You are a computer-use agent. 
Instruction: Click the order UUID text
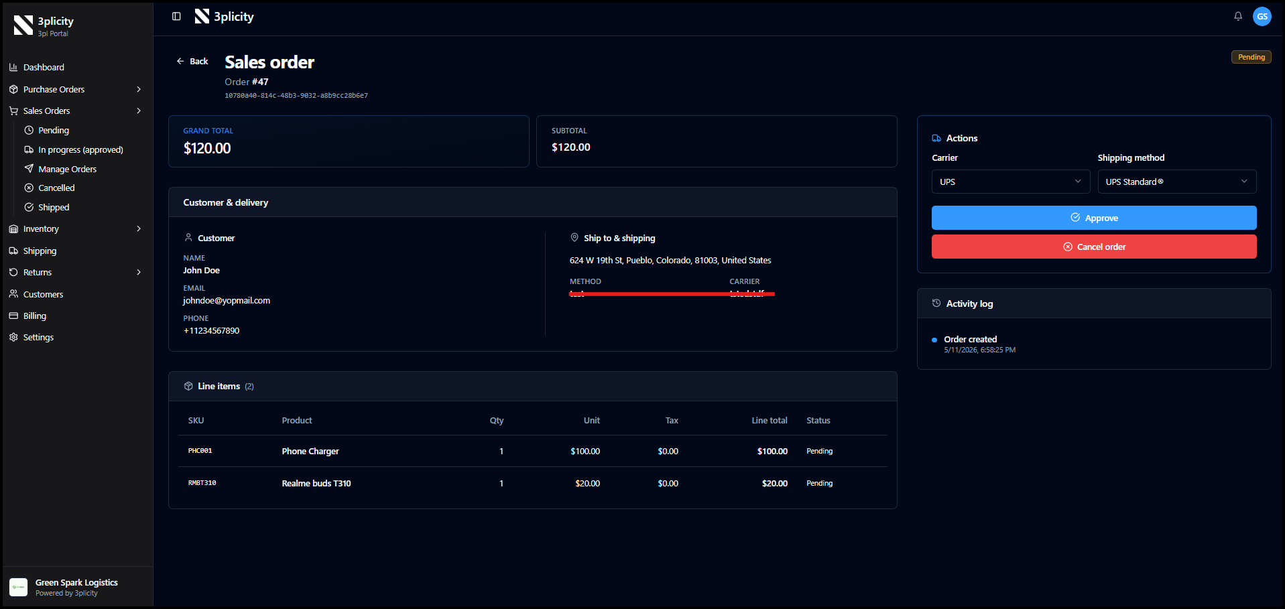(x=296, y=96)
